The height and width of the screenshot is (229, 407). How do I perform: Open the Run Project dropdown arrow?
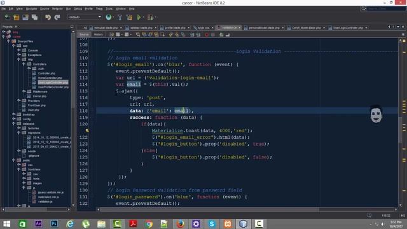(x=144, y=17)
